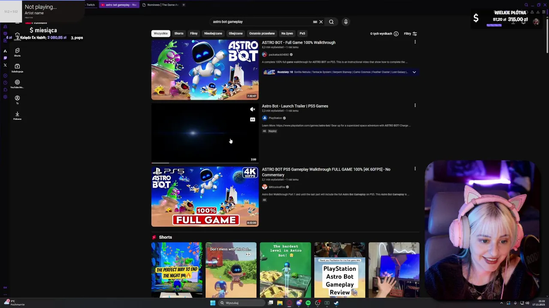This screenshot has height=308, width=549.
Task: Select the Na żywo filter chip
Action: pos(287,33)
